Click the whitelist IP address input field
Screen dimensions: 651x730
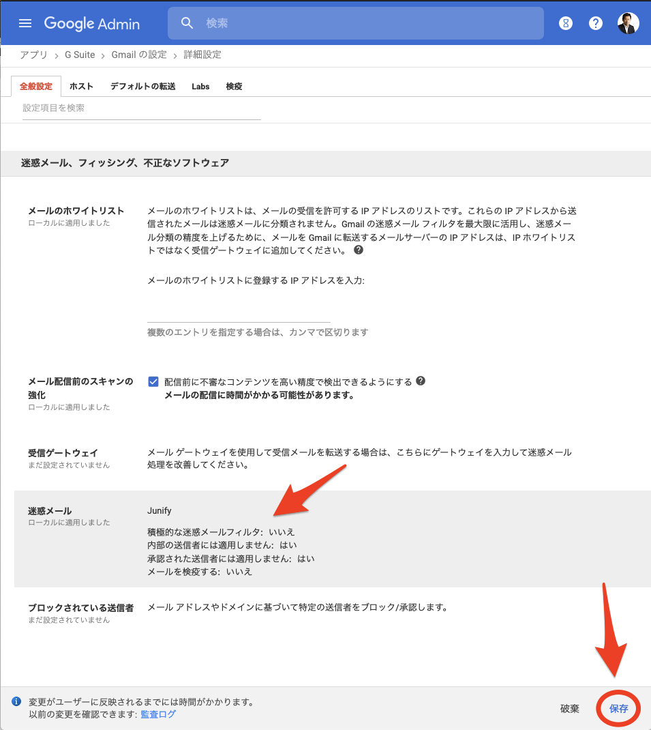point(239,314)
